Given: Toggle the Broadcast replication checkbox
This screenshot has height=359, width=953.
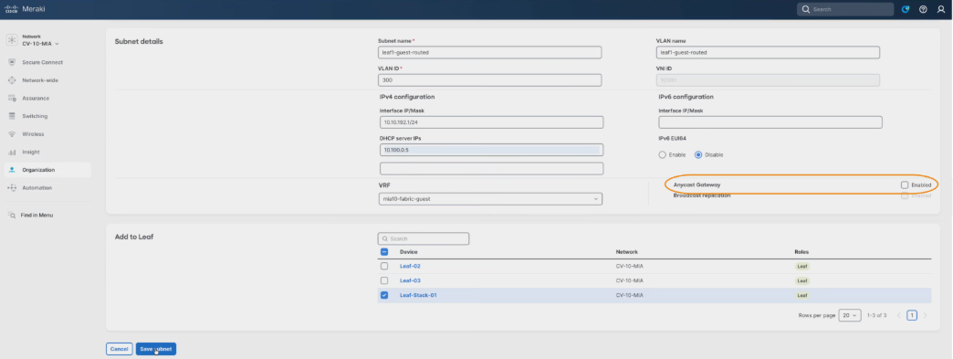Looking at the screenshot, I should 905,195.
